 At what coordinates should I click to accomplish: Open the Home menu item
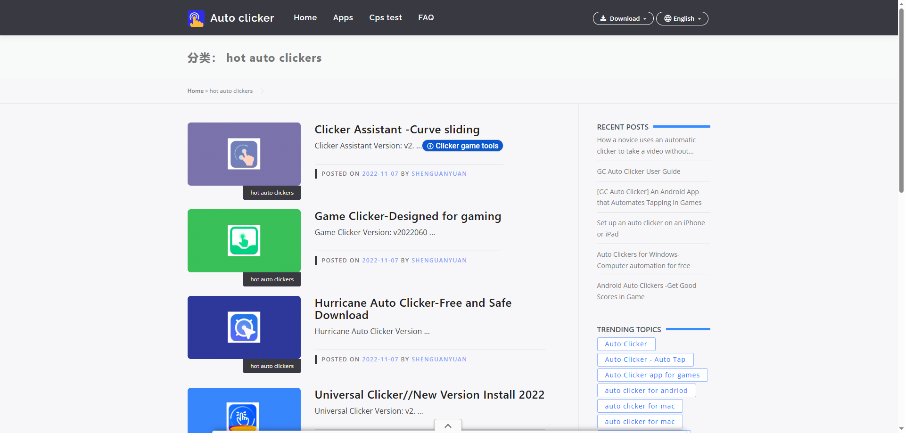tap(305, 17)
